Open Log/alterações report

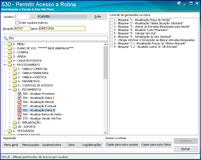(92, 145)
